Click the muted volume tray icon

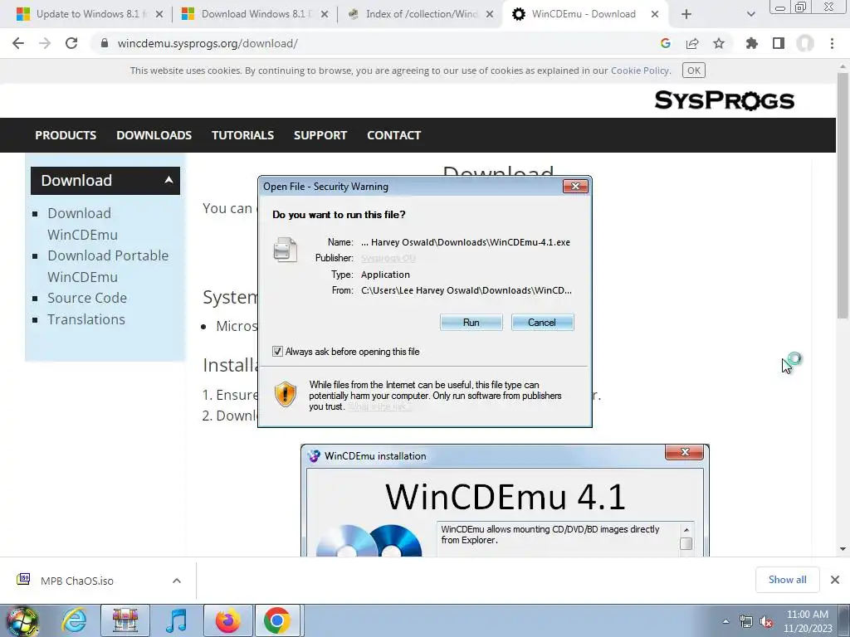(766, 621)
